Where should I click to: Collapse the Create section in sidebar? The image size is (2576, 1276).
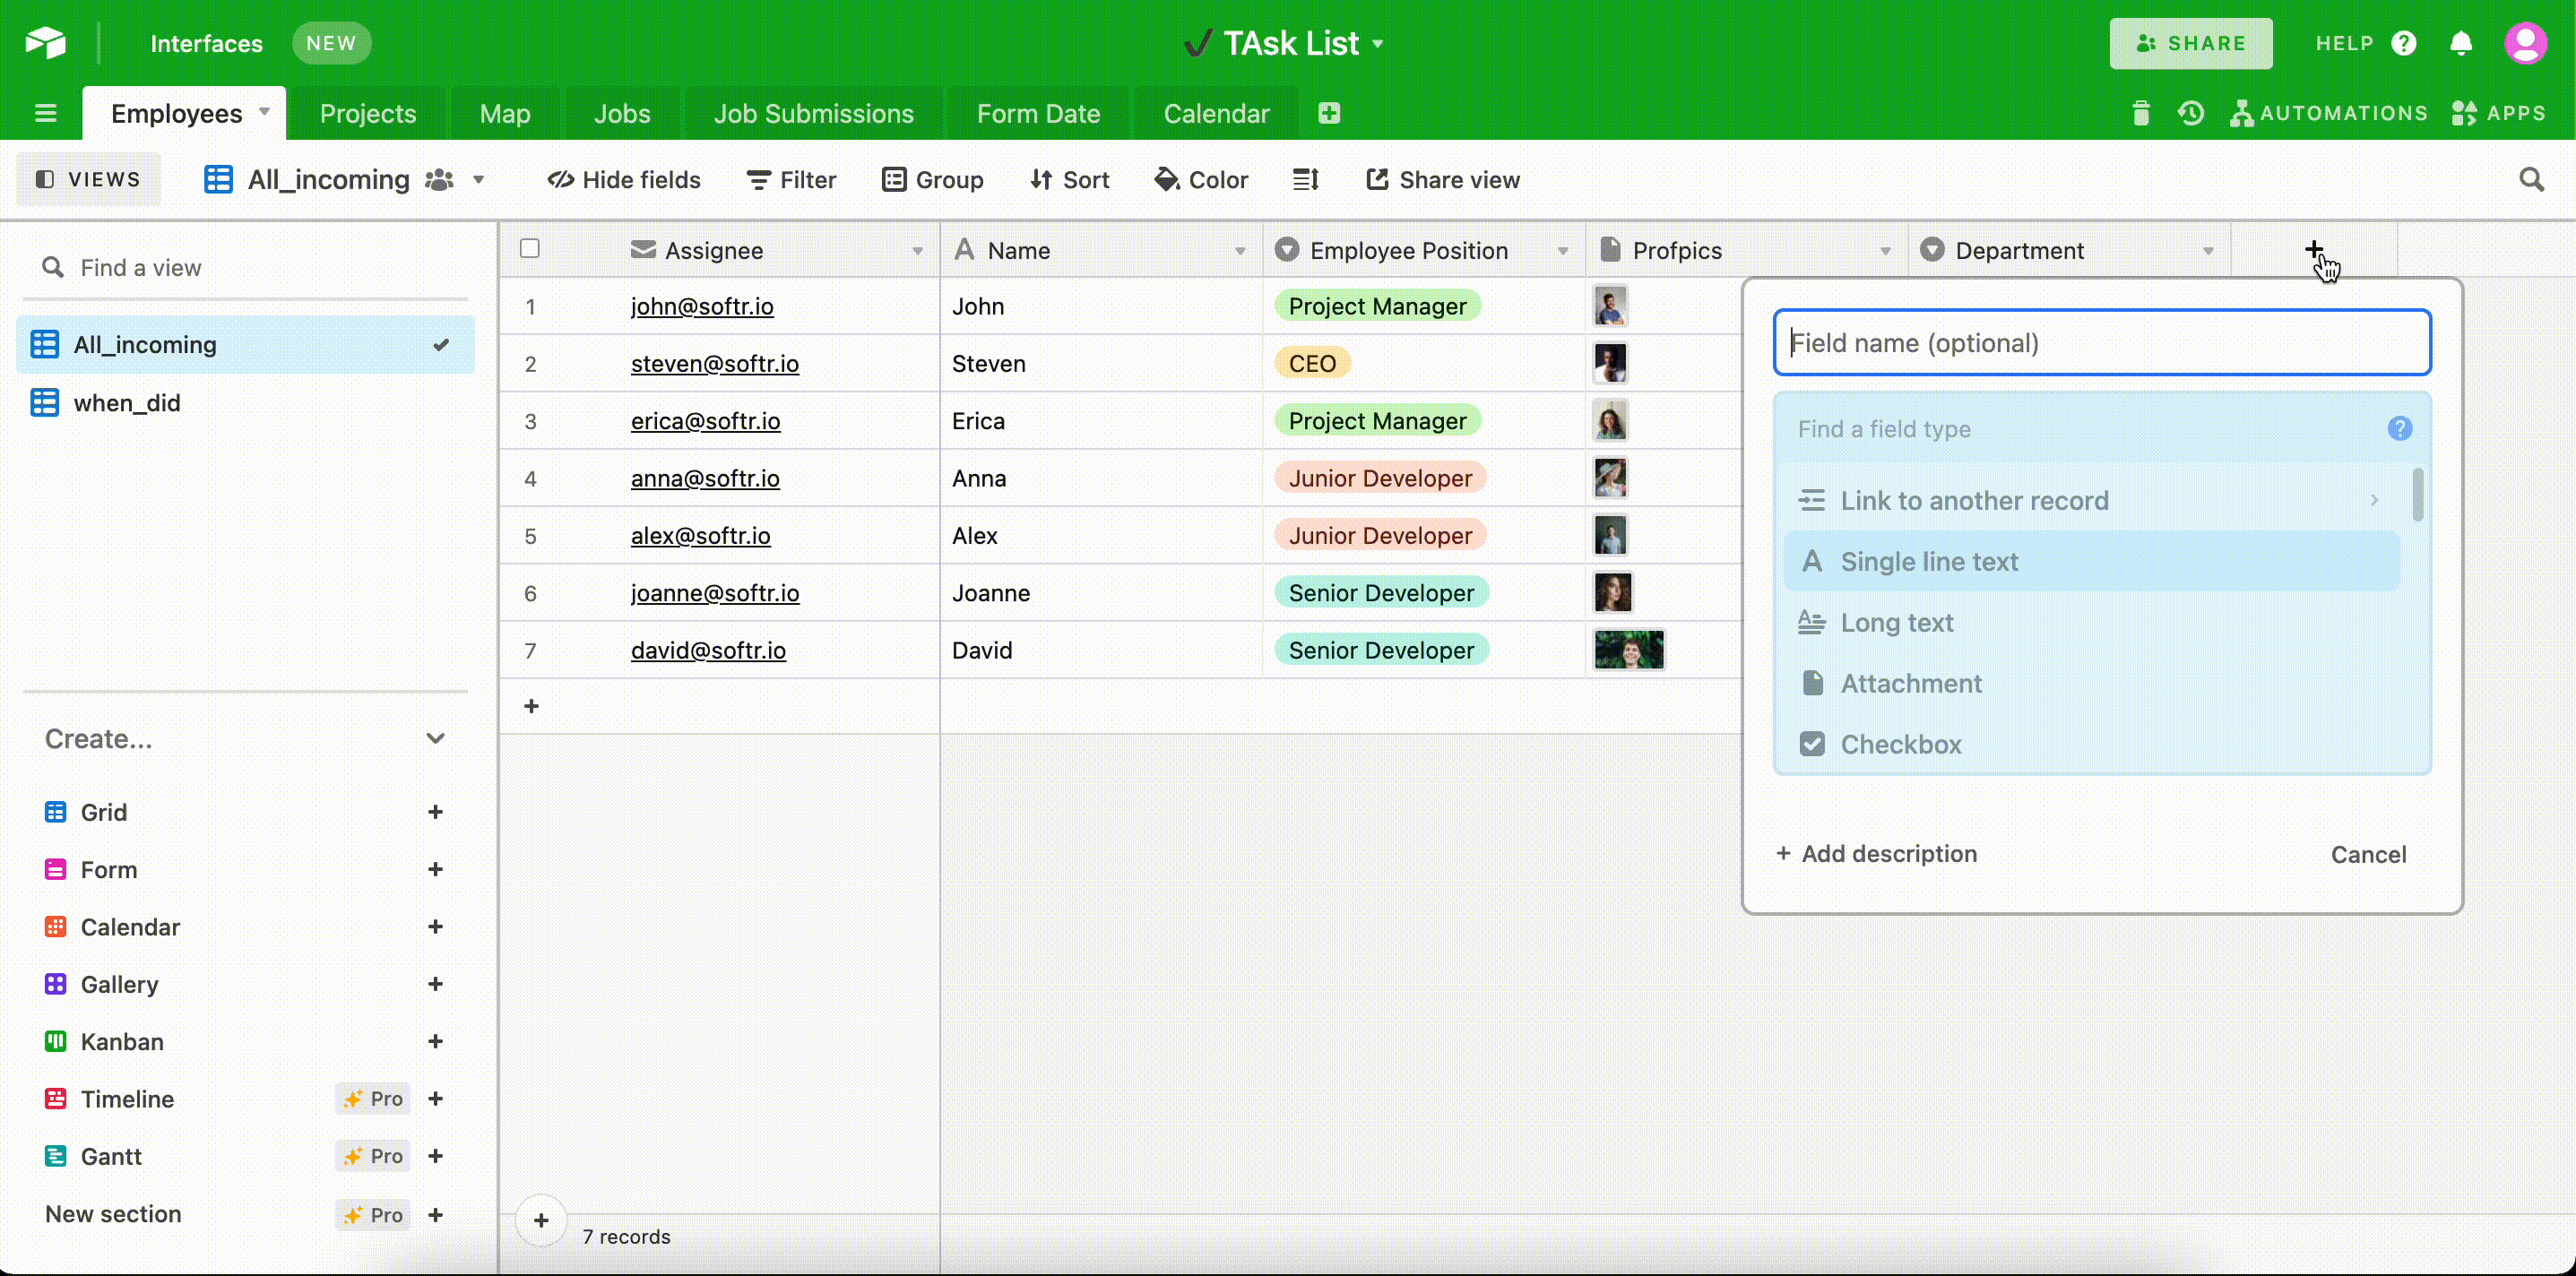436,738
